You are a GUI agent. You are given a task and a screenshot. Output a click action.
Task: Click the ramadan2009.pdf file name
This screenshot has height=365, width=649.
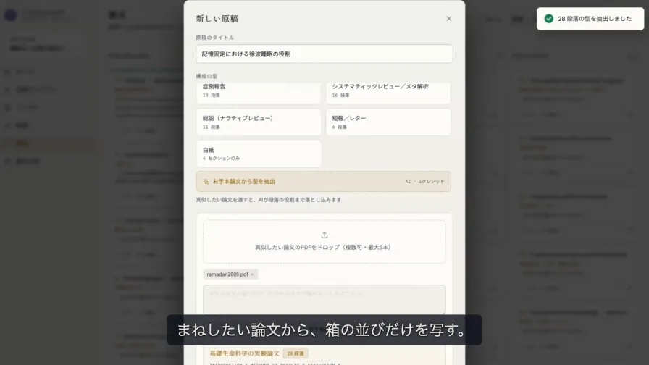point(227,274)
